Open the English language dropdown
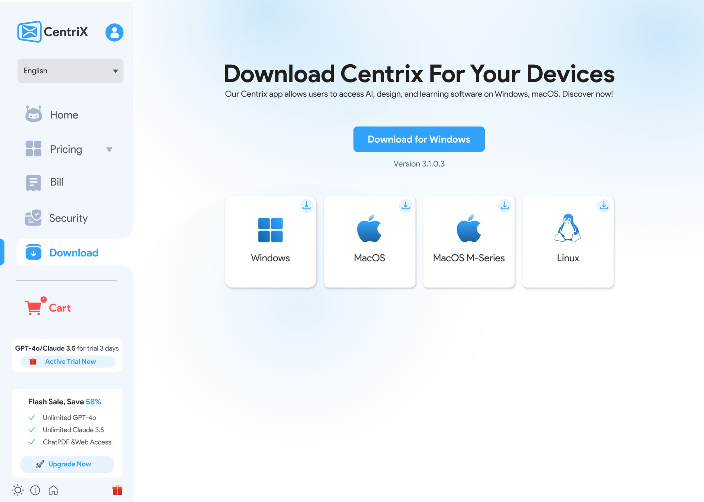 coord(70,71)
